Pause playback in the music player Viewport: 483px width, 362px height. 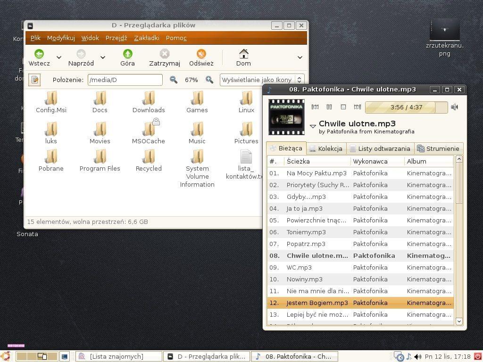click(329, 107)
